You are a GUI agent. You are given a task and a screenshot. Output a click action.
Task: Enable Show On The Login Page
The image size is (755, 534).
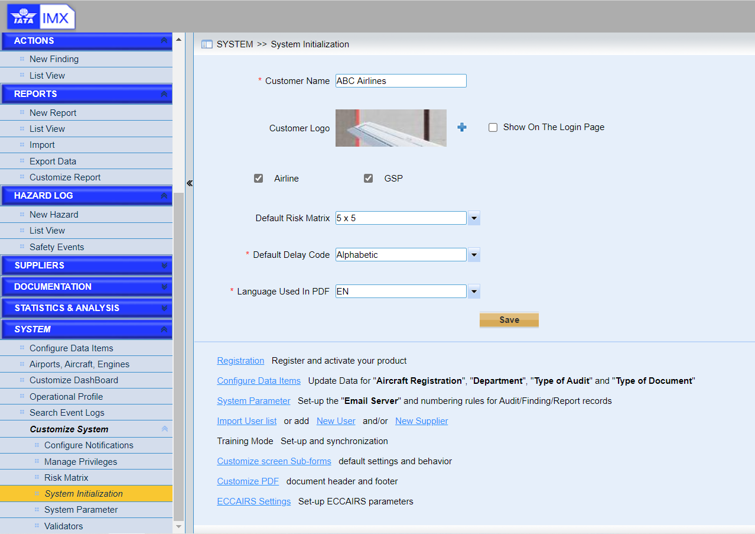coord(493,128)
